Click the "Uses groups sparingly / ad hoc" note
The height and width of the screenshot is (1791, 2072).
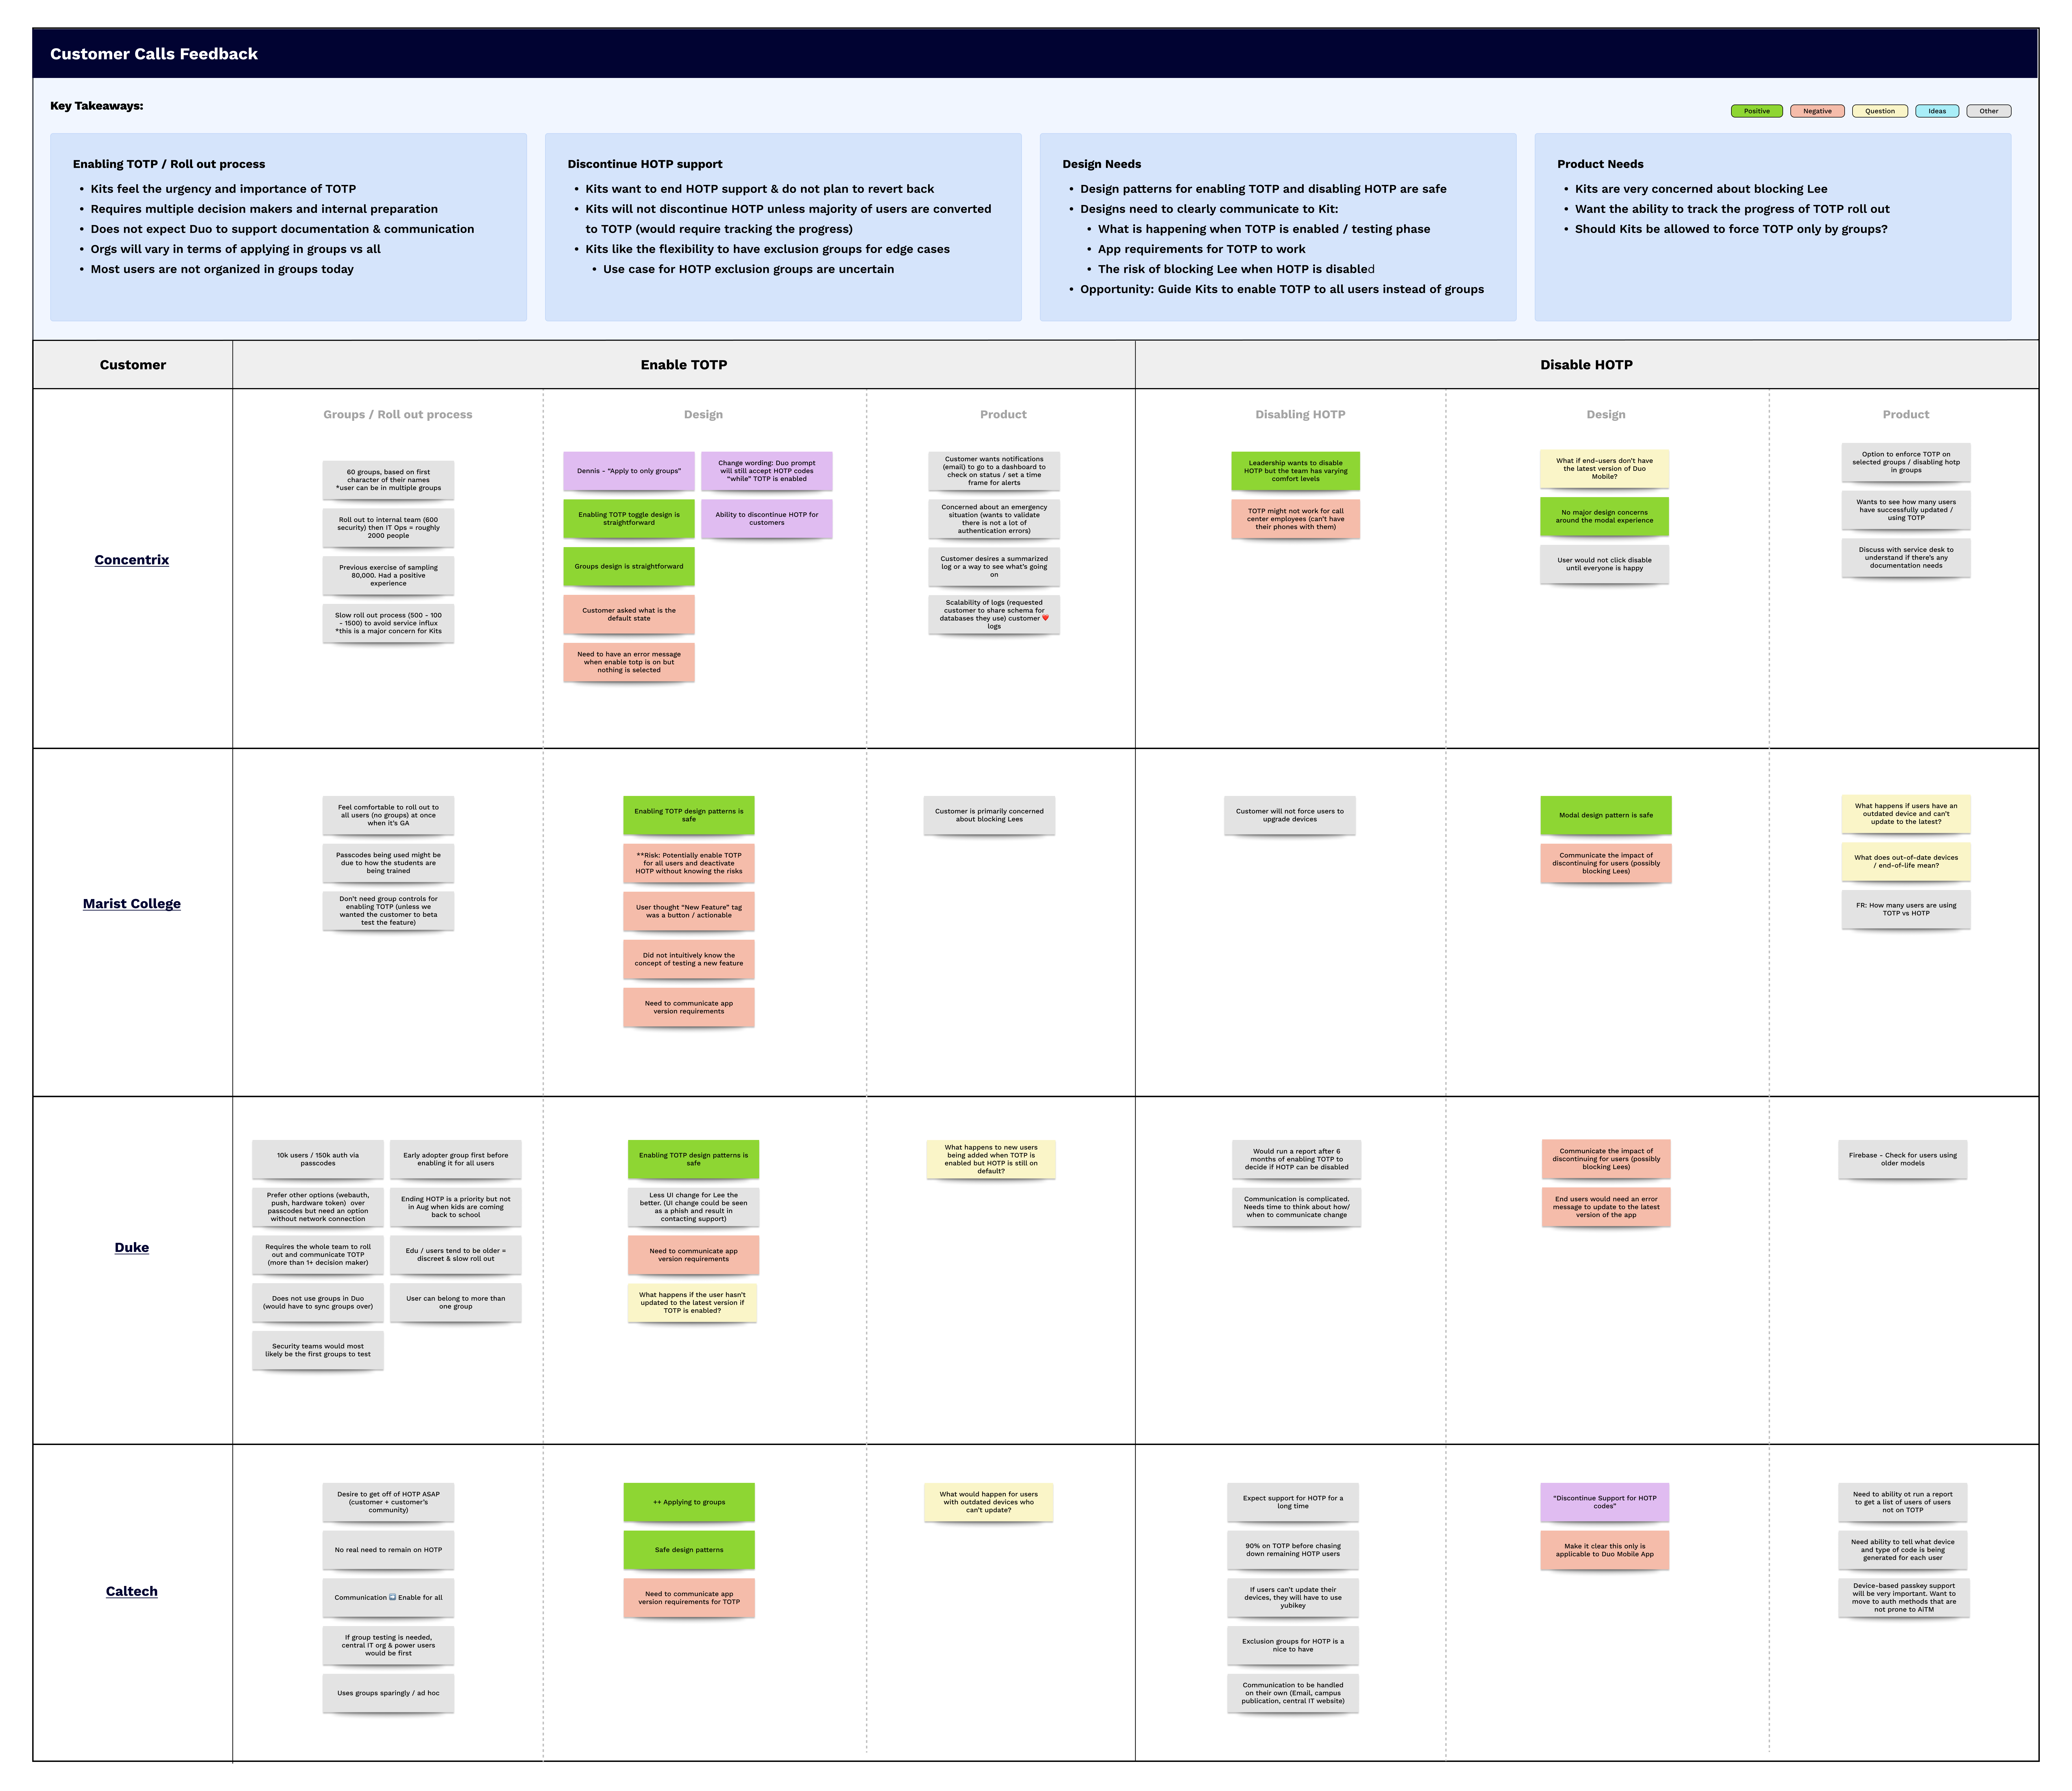coord(388,1693)
